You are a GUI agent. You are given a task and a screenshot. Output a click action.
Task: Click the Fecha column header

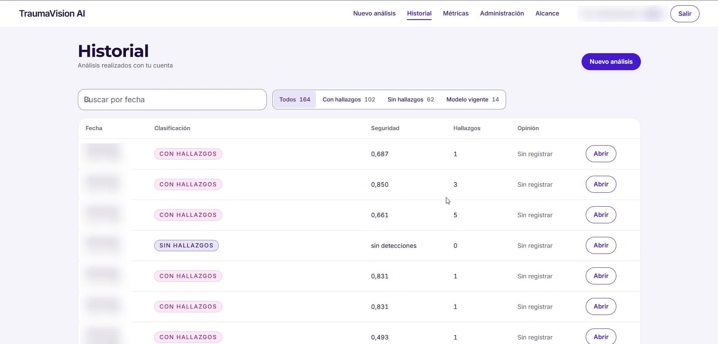point(94,128)
